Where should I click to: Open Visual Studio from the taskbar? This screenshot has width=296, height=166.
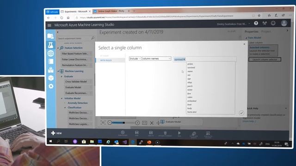pos(124,142)
